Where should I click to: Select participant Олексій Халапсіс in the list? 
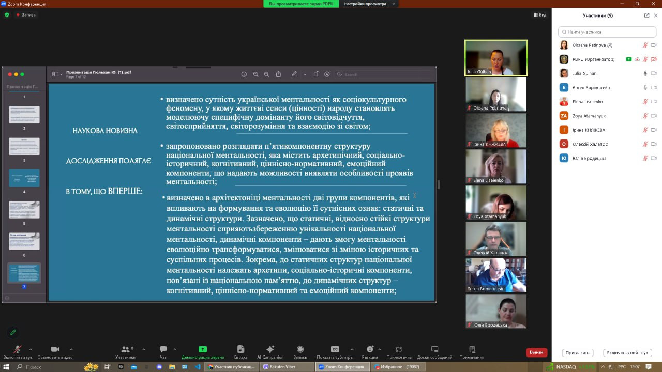click(x=607, y=144)
